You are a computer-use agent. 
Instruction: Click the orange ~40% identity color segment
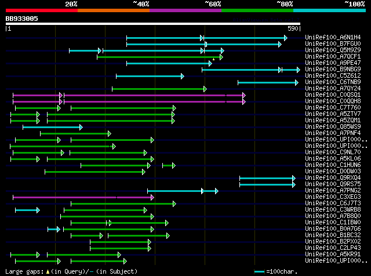114,10
